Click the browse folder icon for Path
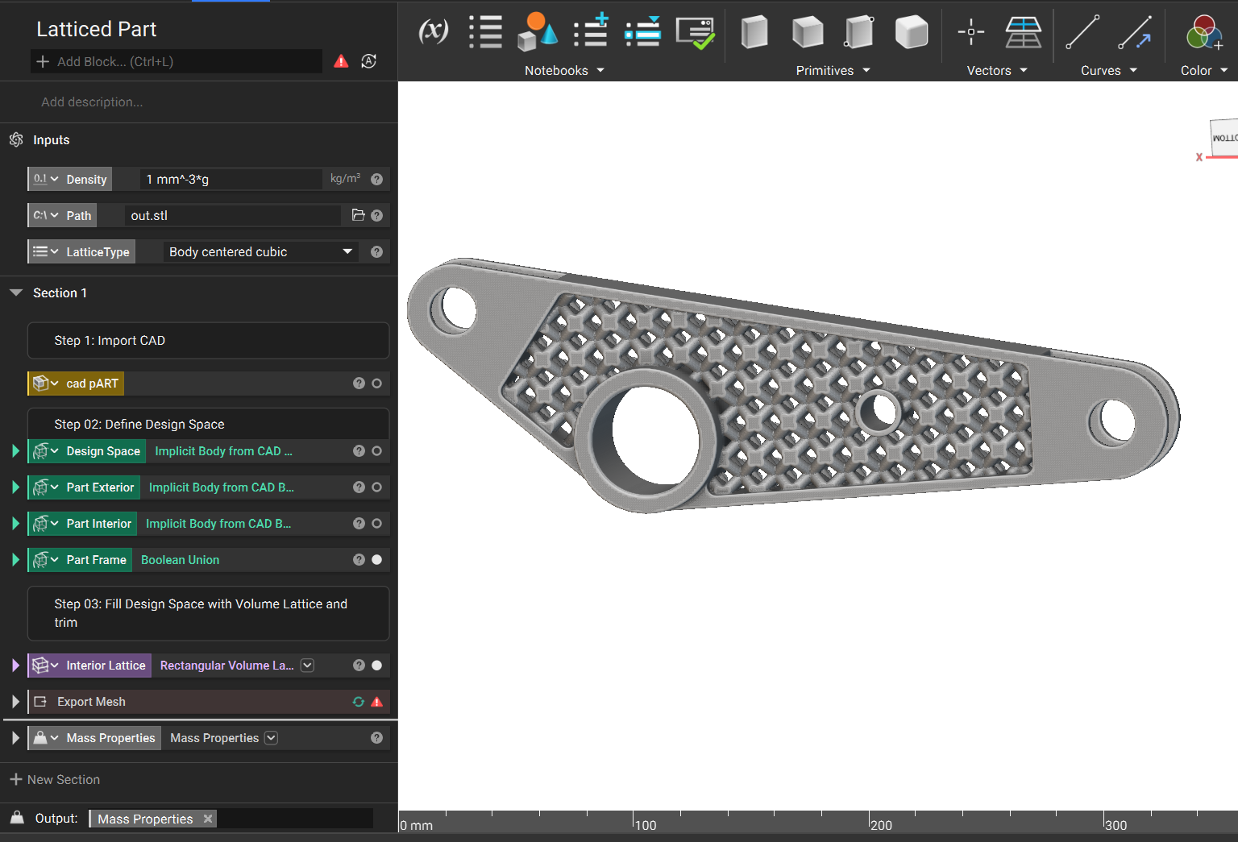 click(x=359, y=215)
